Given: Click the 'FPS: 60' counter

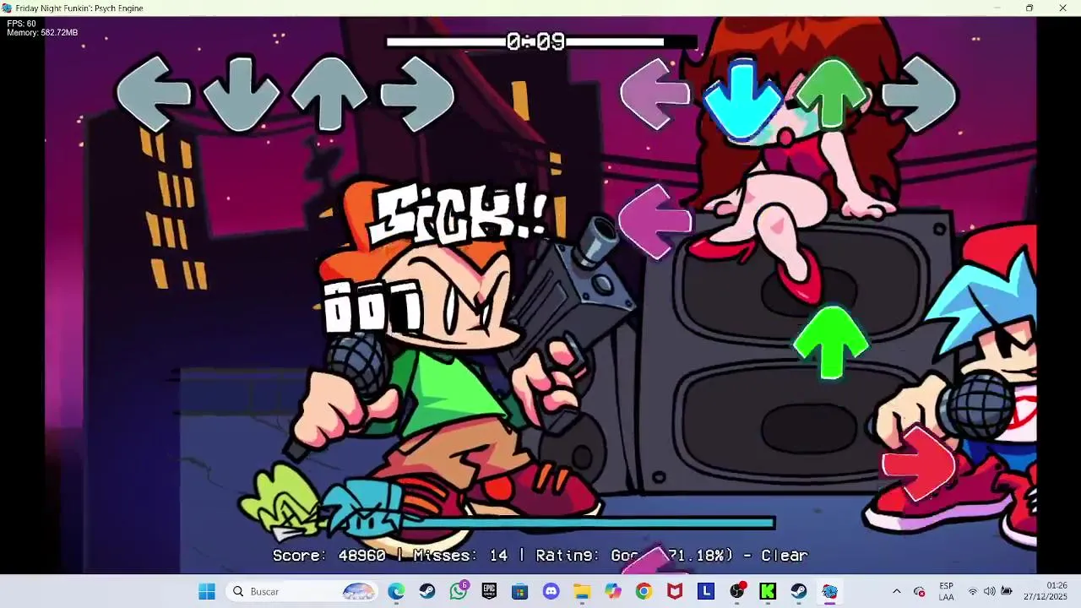Looking at the screenshot, I should [x=21, y=24].
